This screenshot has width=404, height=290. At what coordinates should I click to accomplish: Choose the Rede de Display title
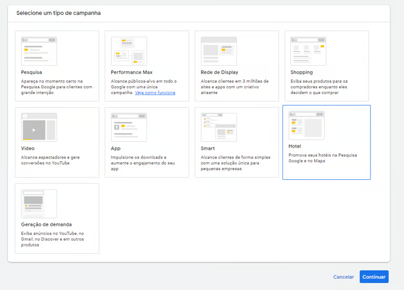tap(219, 72)
